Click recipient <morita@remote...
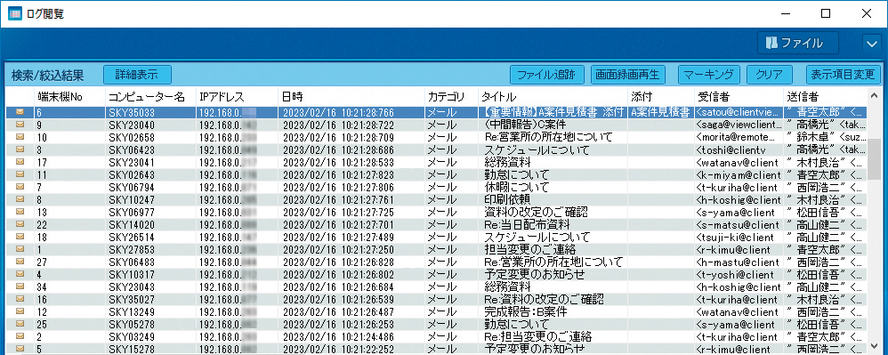888x355 pixels. pyautogui.click(x=736, y=137)
